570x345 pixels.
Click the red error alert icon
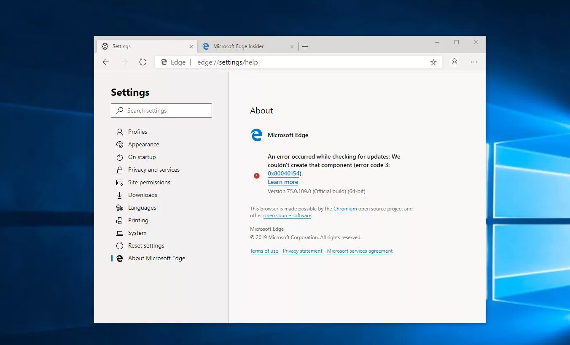coord(257,176)
